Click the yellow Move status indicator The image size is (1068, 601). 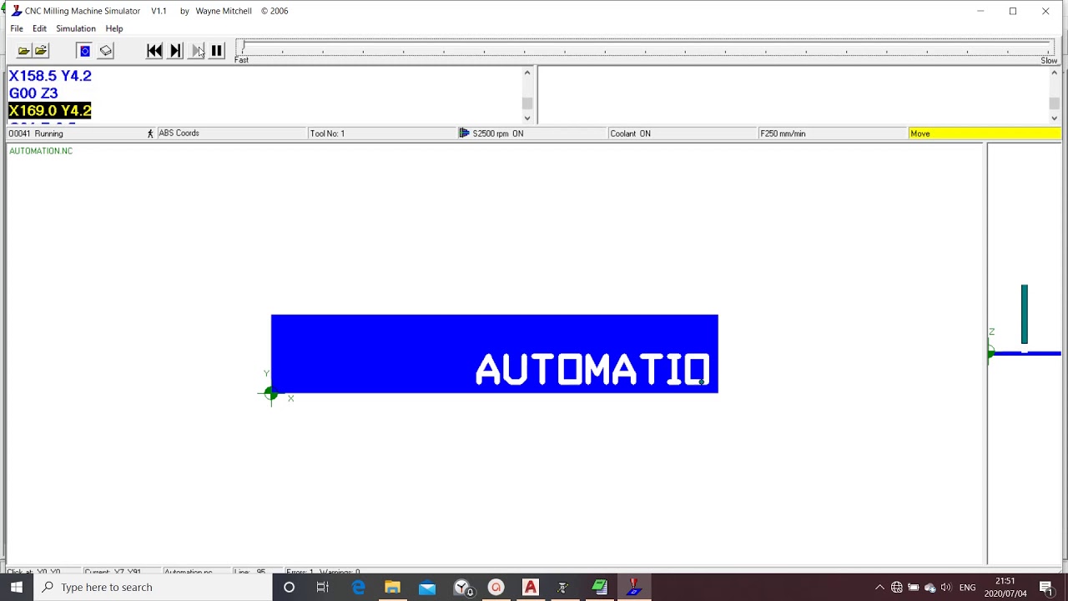(x=985, y=134)
